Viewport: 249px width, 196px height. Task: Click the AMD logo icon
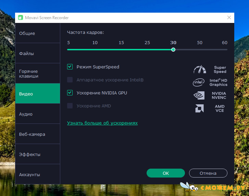(199, 108)
